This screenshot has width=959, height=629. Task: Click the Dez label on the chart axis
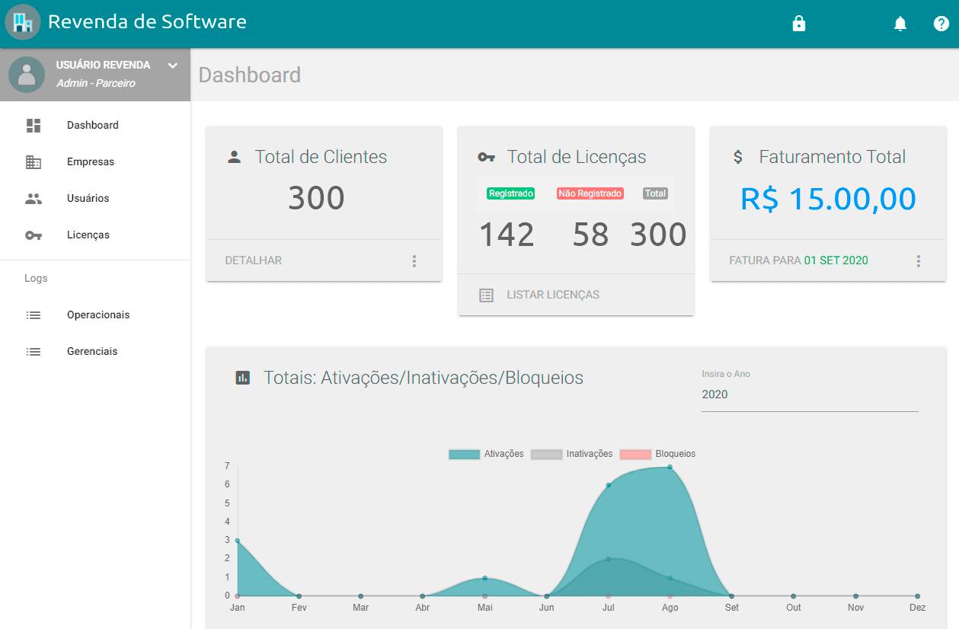click(917, 608)
